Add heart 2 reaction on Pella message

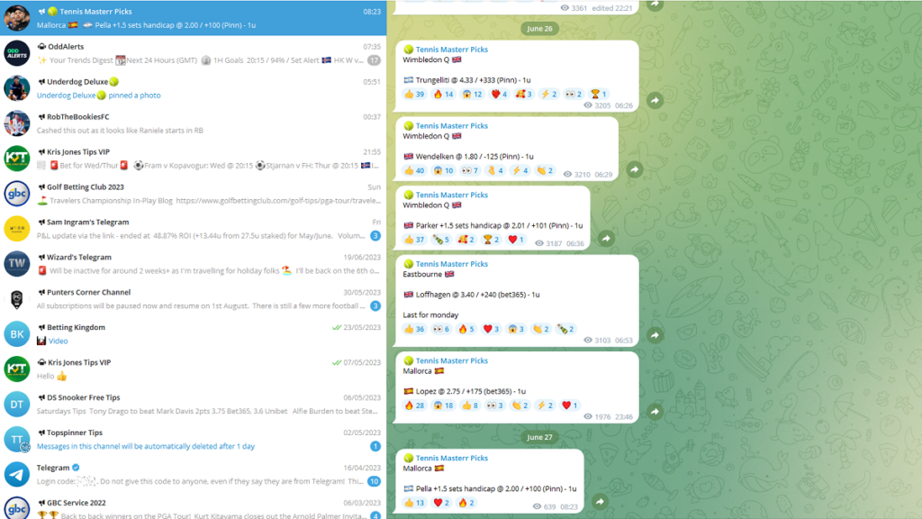coord(441,503)
